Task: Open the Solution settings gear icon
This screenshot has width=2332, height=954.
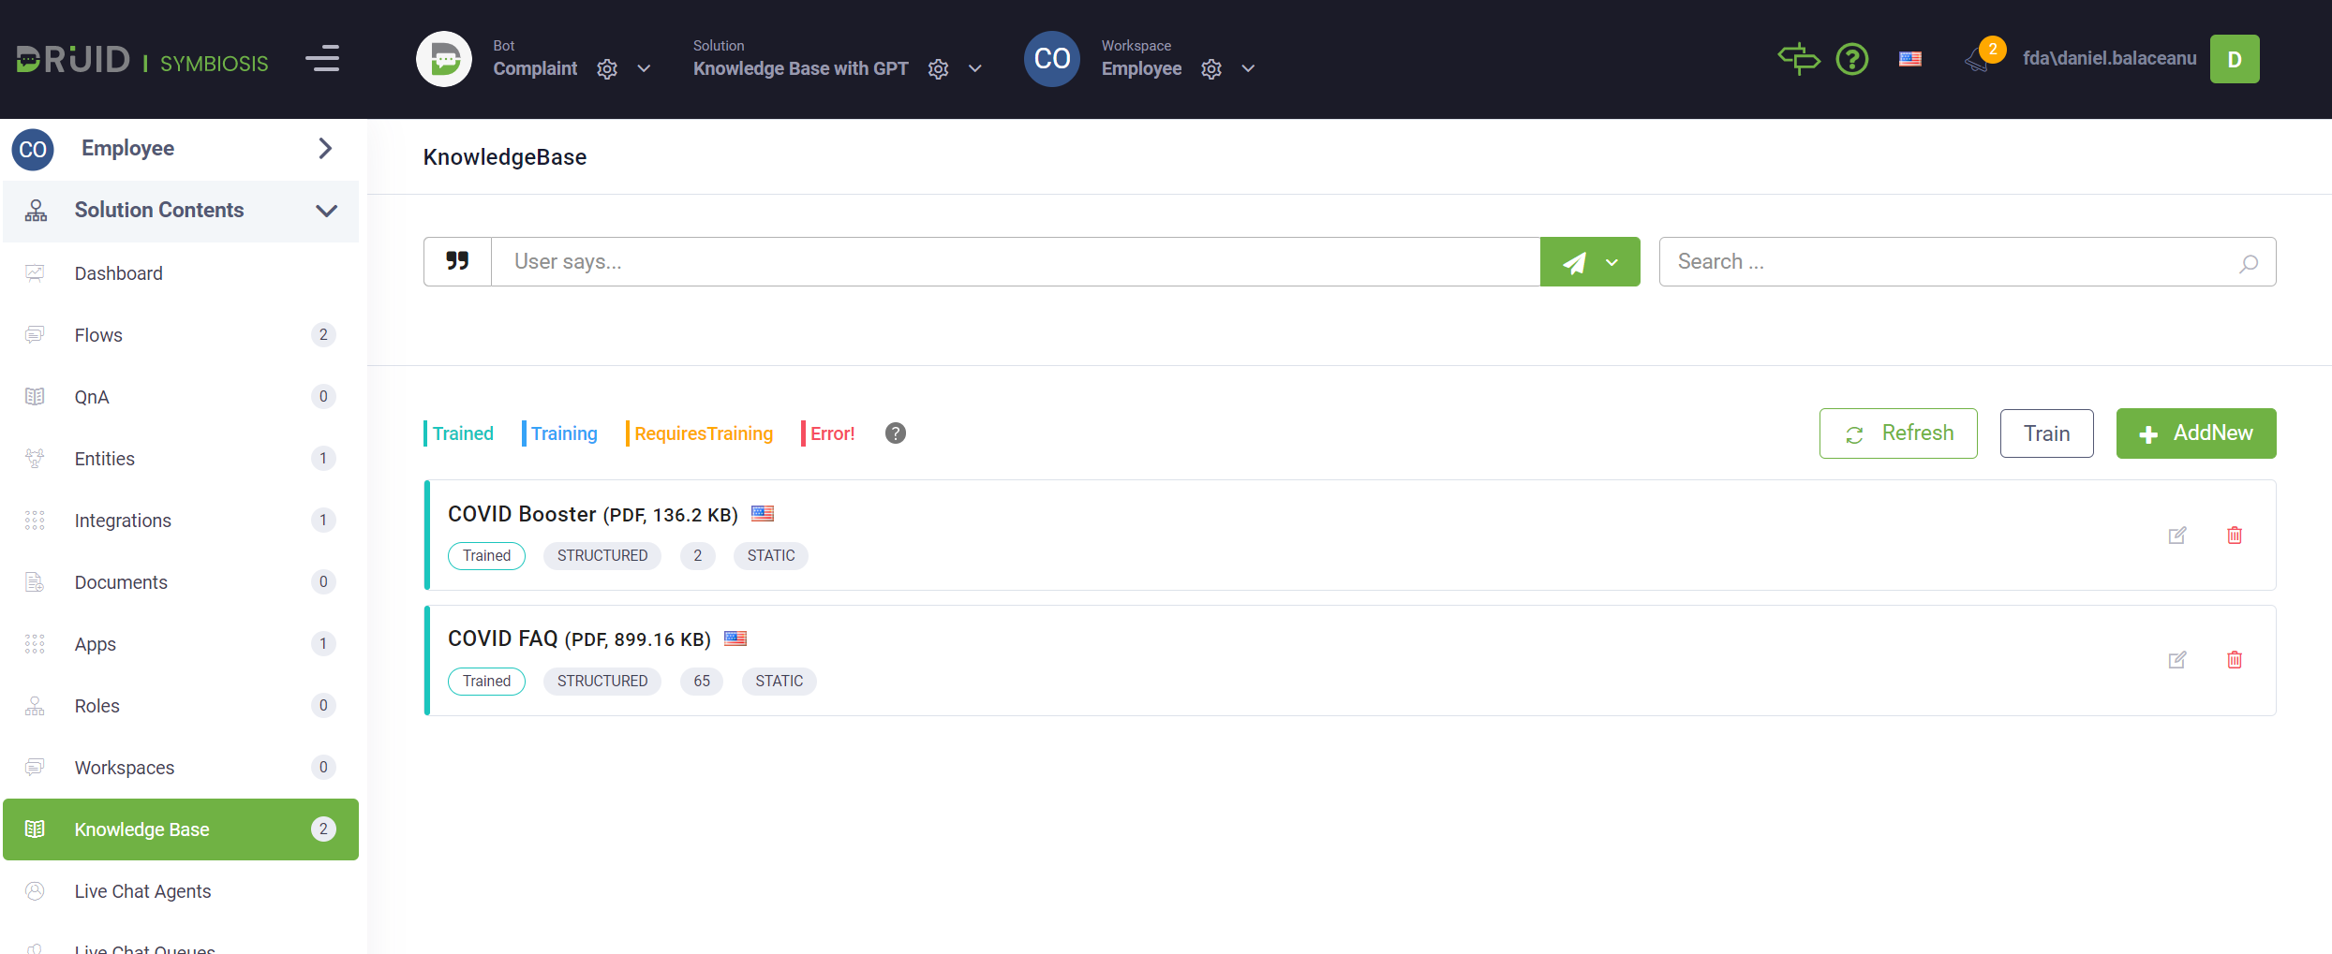Action: (x=938, y=69)
